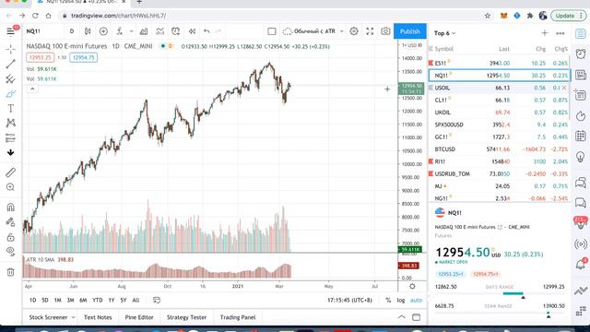
Task: Toggle magnet mode for drawings
Action: point(10,207)
